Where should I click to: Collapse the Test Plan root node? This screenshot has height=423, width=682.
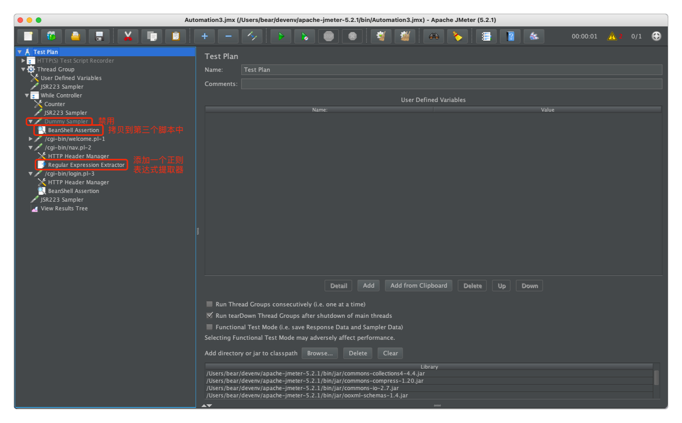[20, 52]
